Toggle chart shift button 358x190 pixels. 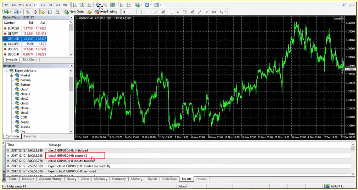click(x=129, y=5)
